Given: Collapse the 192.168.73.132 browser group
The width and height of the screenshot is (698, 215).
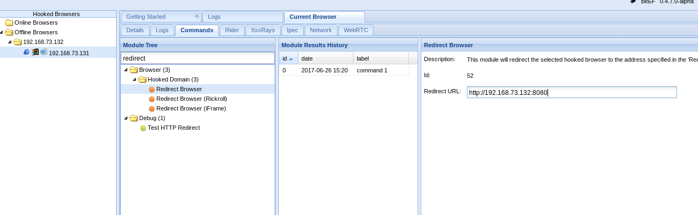Looking at the screenshot, I should (x=10, y=42).
